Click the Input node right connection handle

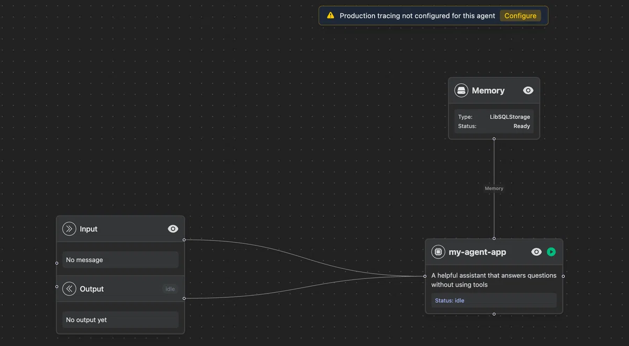point(184,240)
